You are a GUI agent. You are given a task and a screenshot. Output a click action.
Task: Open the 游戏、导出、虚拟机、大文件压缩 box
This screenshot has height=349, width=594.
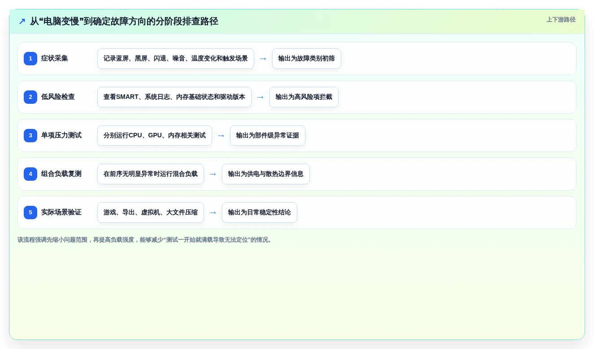coord(151,213)
